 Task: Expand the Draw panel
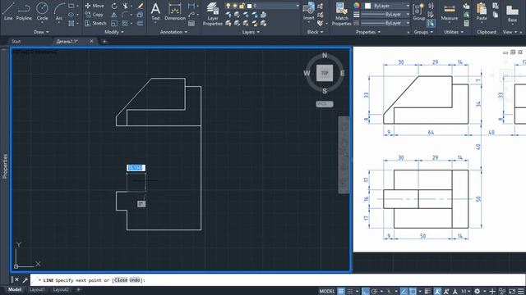pyautogui.click(x=41, y=32)
